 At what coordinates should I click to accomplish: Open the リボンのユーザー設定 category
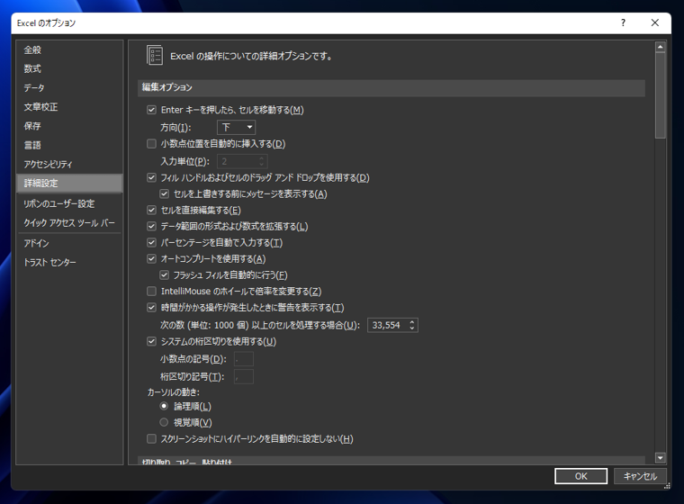69,203
